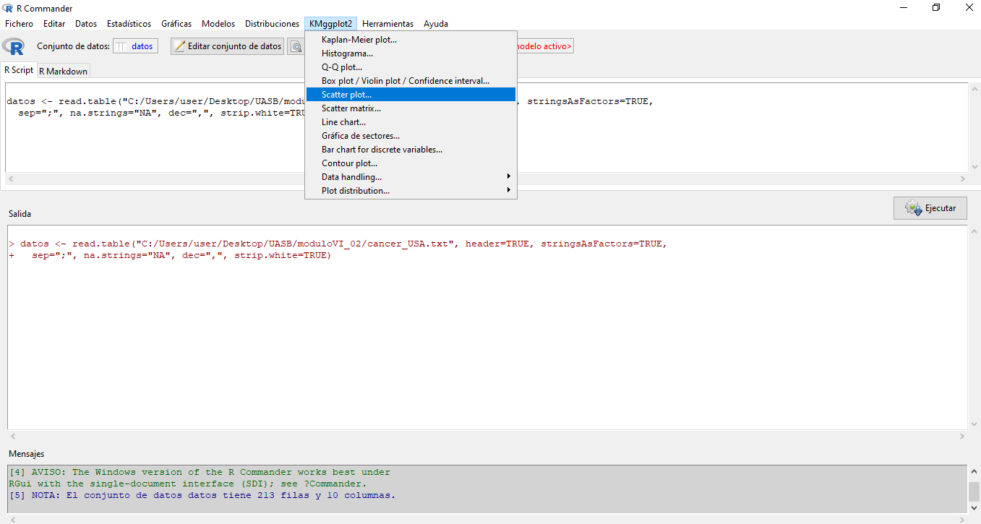Click the magnifier view data set icon
This screenshot has width=981, height=524.
click(296, 46)
